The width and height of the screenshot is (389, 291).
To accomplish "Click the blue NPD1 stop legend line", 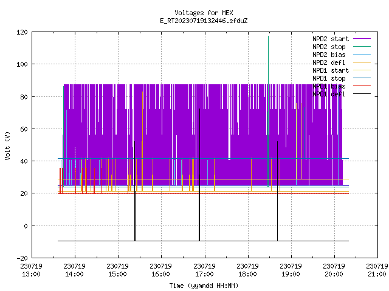I will pos(362,78).
